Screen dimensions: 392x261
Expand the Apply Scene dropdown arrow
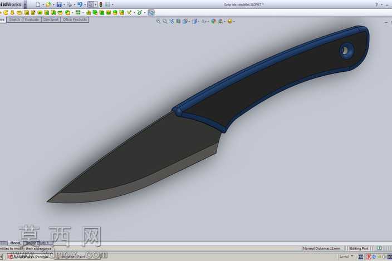coord(224,22)
